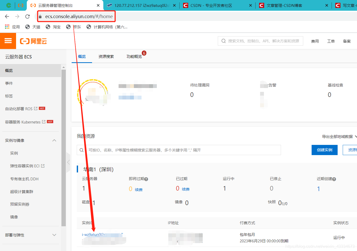Click help icon next to 即将过期
Viewport: 357px width, 251px height.
[146, 179]
